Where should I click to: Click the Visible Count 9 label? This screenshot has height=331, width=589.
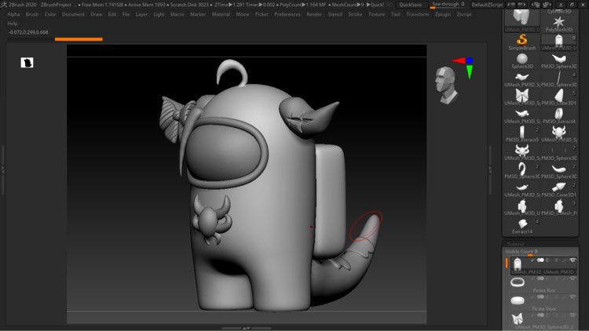pyautogui.click(x=521, y=251)
